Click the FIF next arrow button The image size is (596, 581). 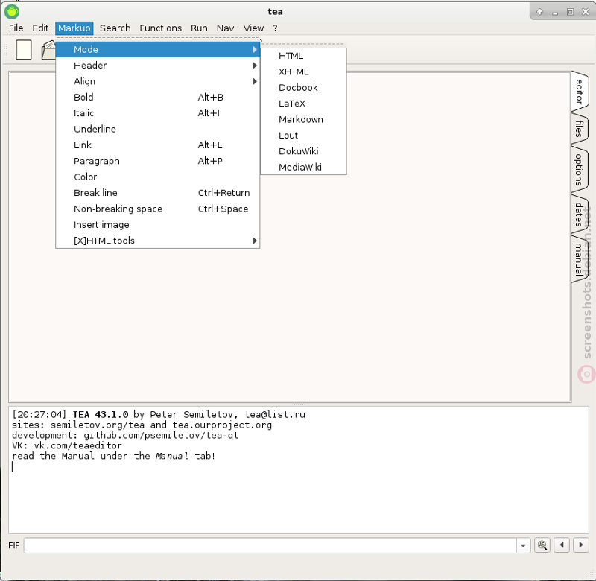coord(581,545)
